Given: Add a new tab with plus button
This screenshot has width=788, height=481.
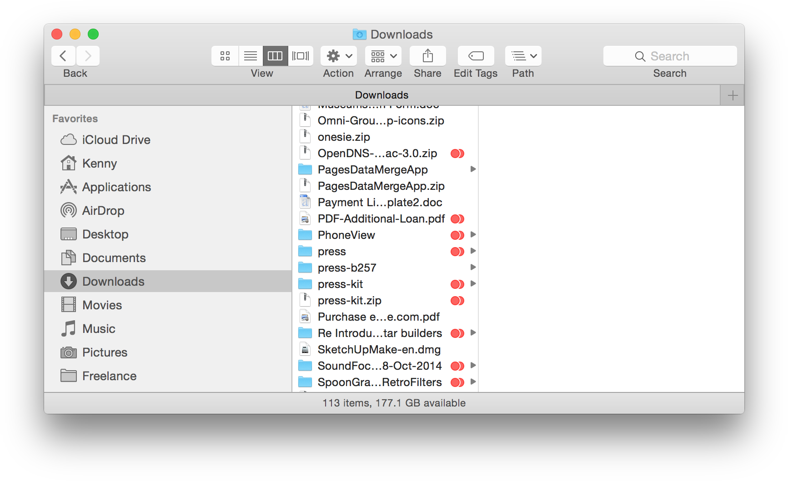Looking at the screenshot, I should tap(732, 95).
